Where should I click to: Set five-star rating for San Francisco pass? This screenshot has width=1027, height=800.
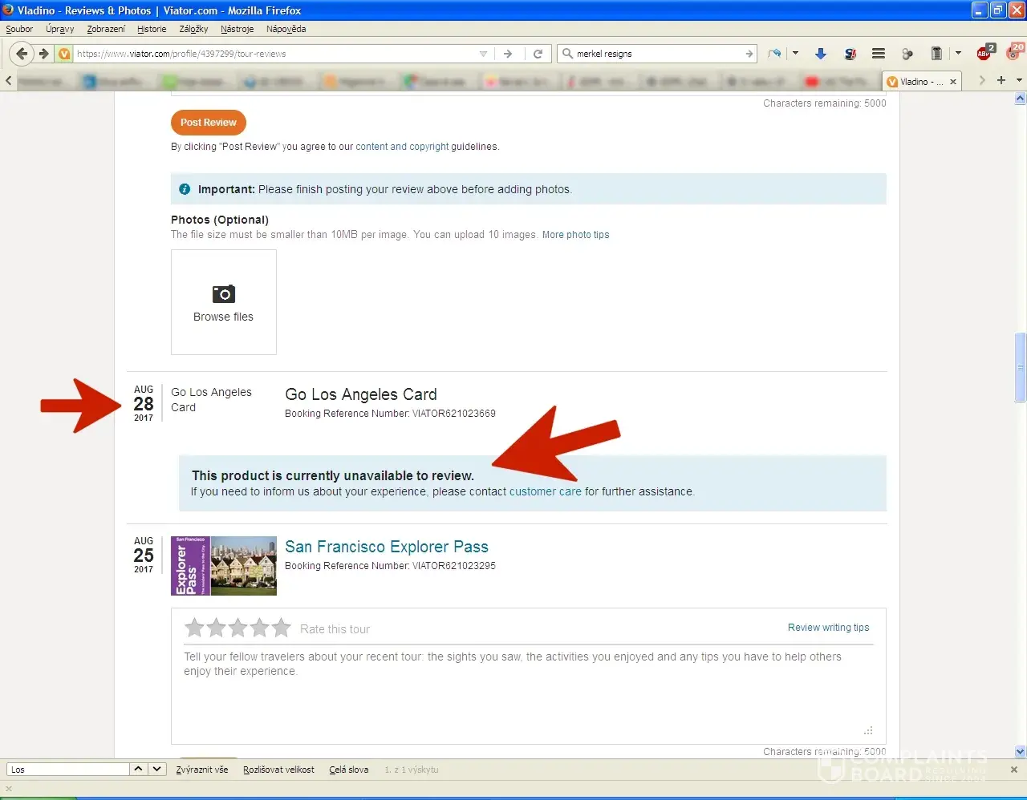tap(281, 628)
